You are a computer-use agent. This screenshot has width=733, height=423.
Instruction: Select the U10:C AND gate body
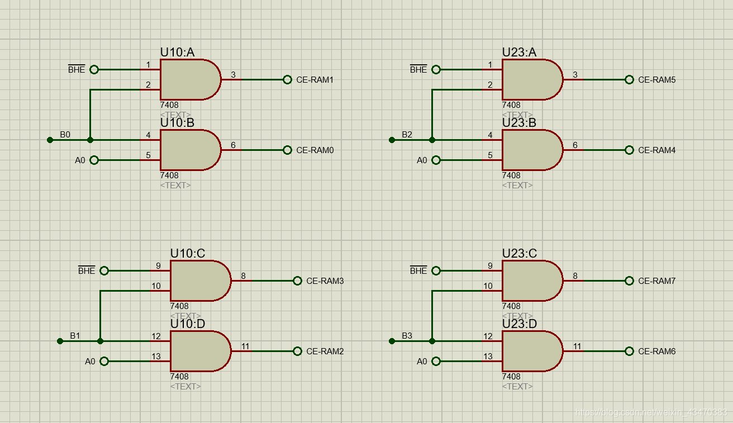[201, 281]
